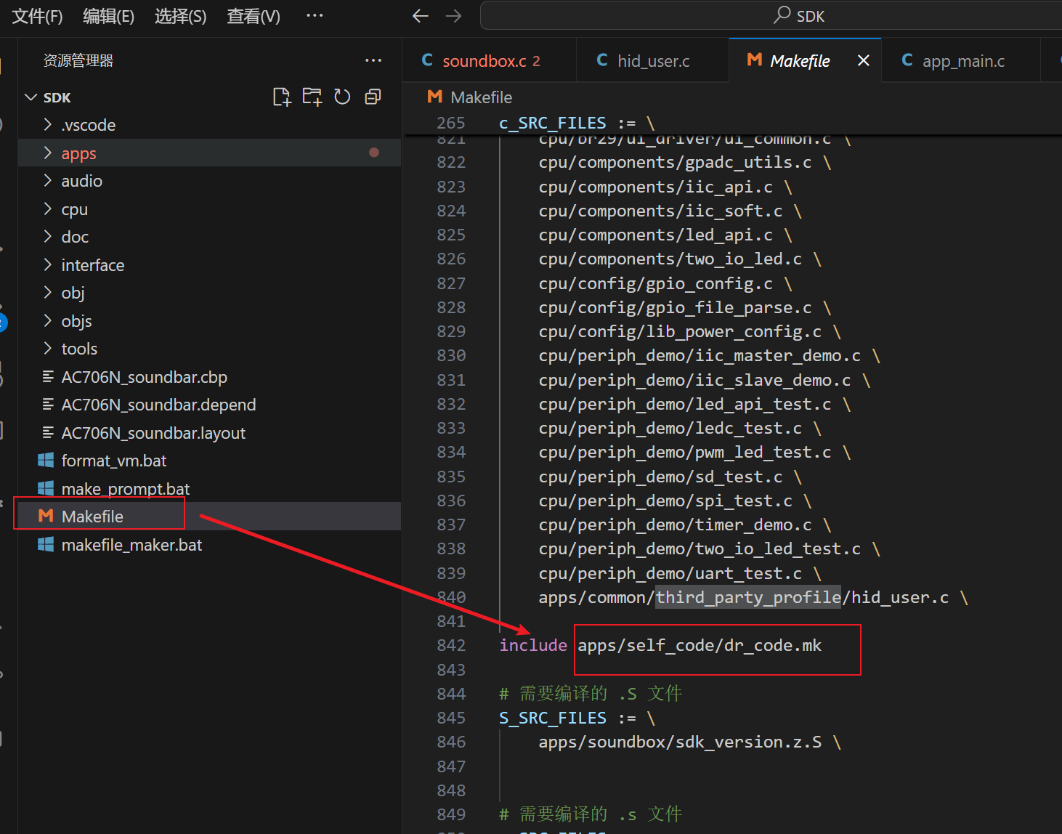Screen dimensions: 1062x834
Task: Open the 查看(V) menu
Action: pos(253,16)
